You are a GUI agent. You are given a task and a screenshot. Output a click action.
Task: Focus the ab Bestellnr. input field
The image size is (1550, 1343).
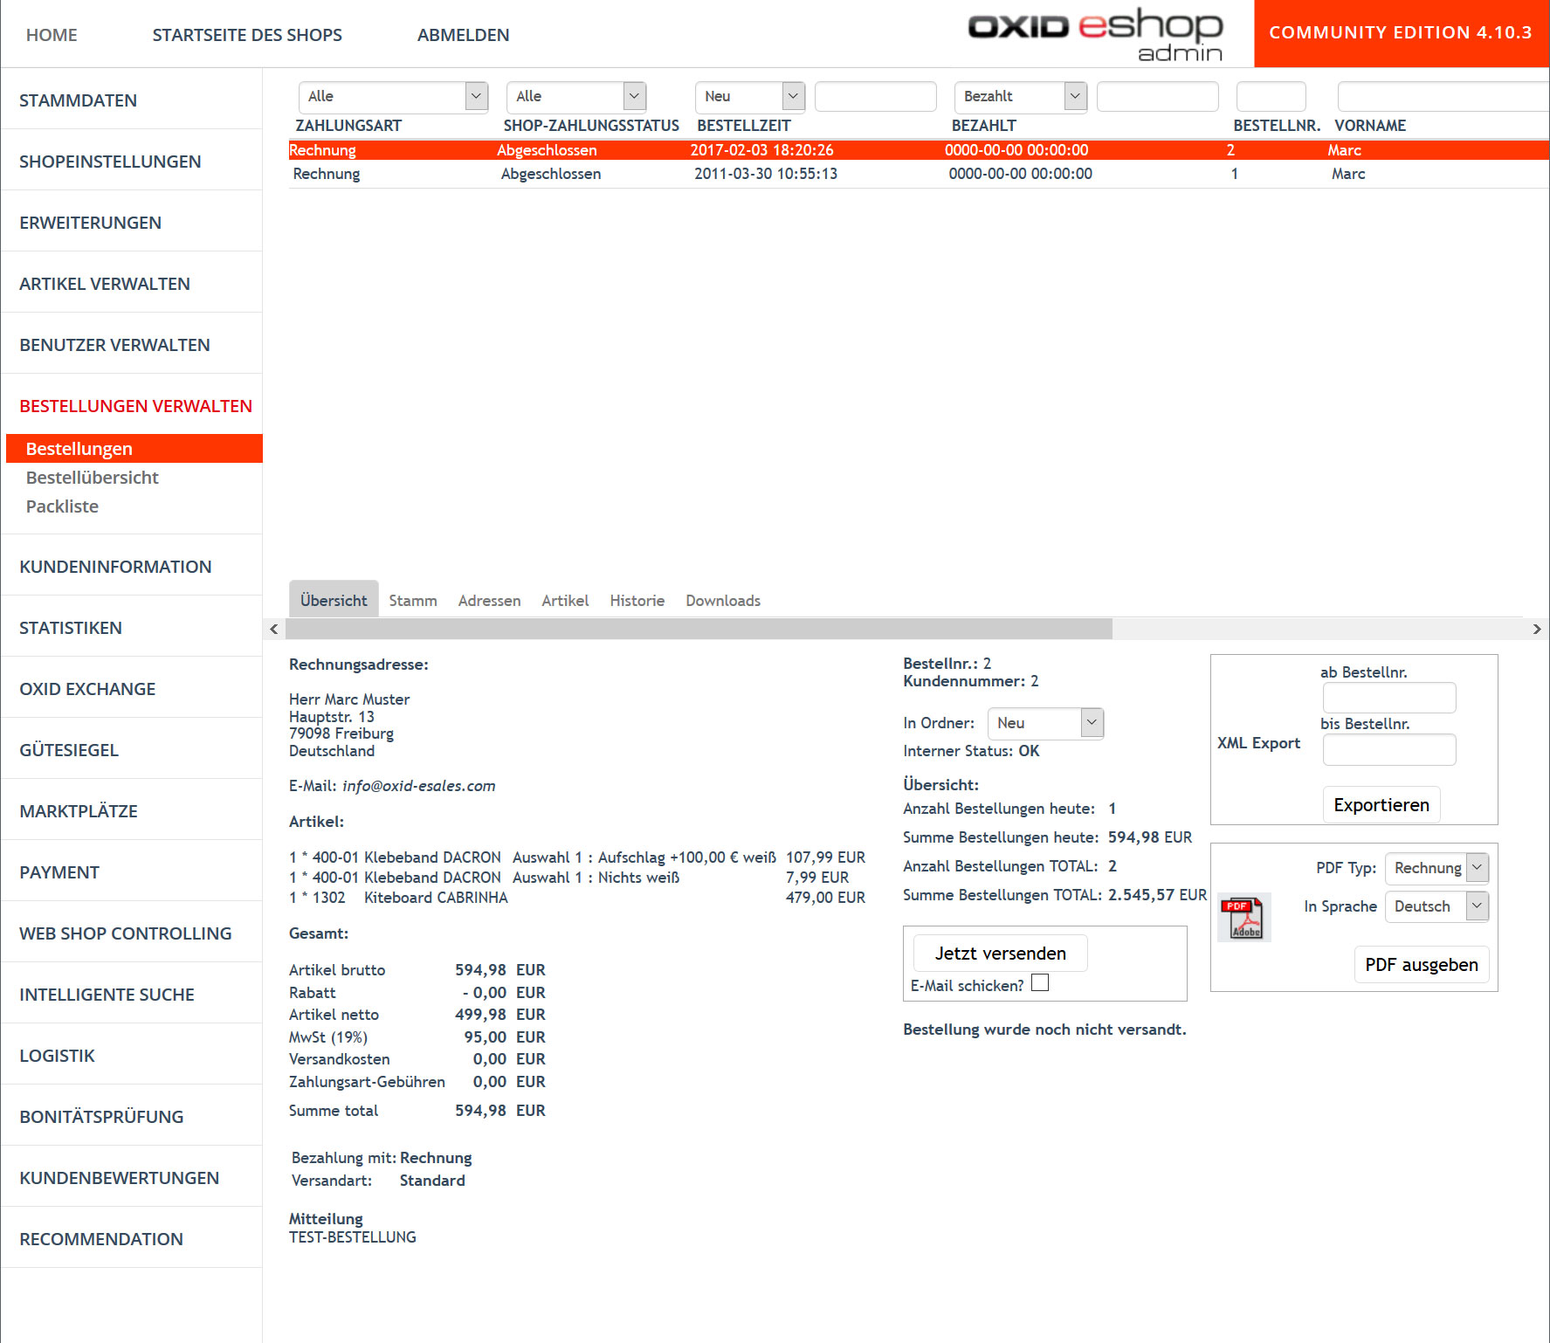coord(1388,698)
